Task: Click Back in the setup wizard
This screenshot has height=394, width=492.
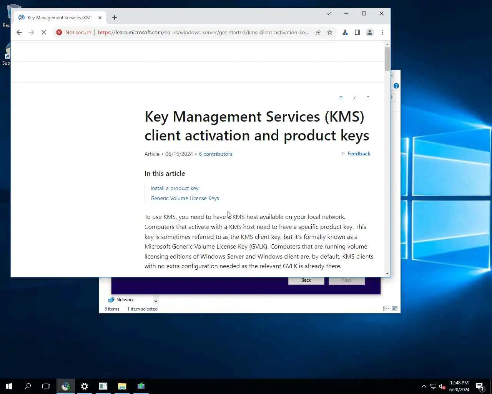Action: point(306,280)
